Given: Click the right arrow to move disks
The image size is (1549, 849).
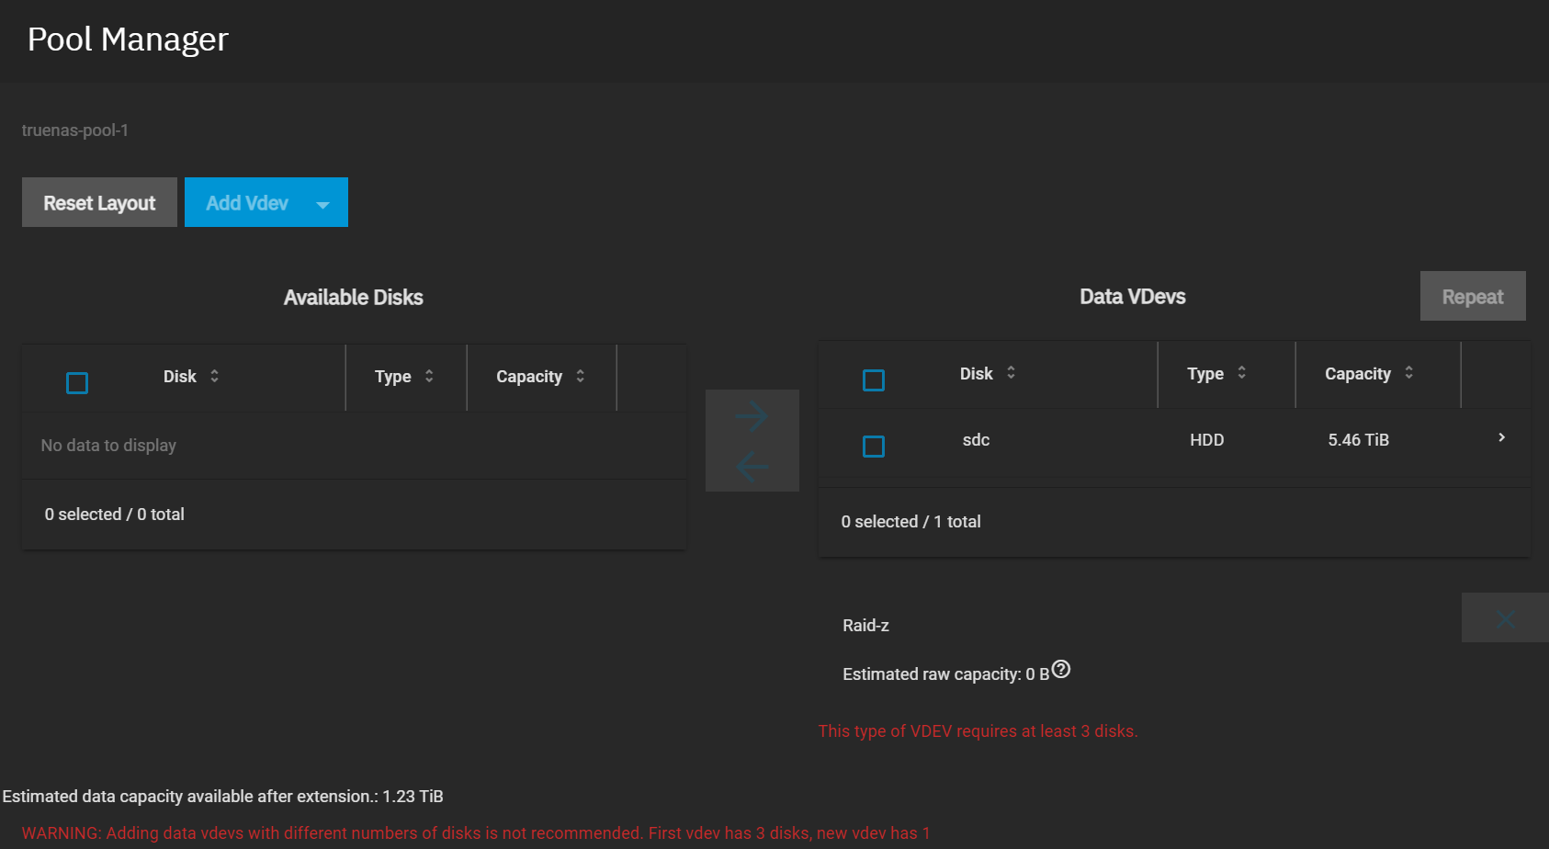Looking at the screenshot, I should [752, 416].
